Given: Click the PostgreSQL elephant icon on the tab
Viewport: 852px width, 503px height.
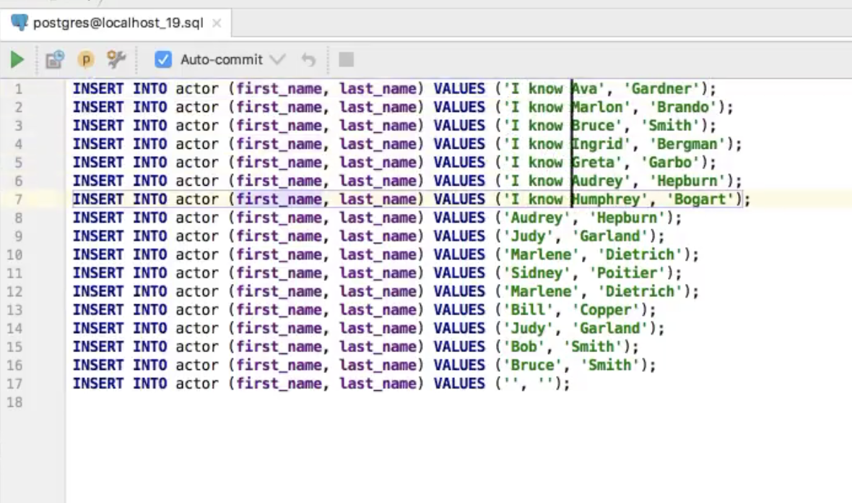Looking at the screenshot, I should [21, 23].
